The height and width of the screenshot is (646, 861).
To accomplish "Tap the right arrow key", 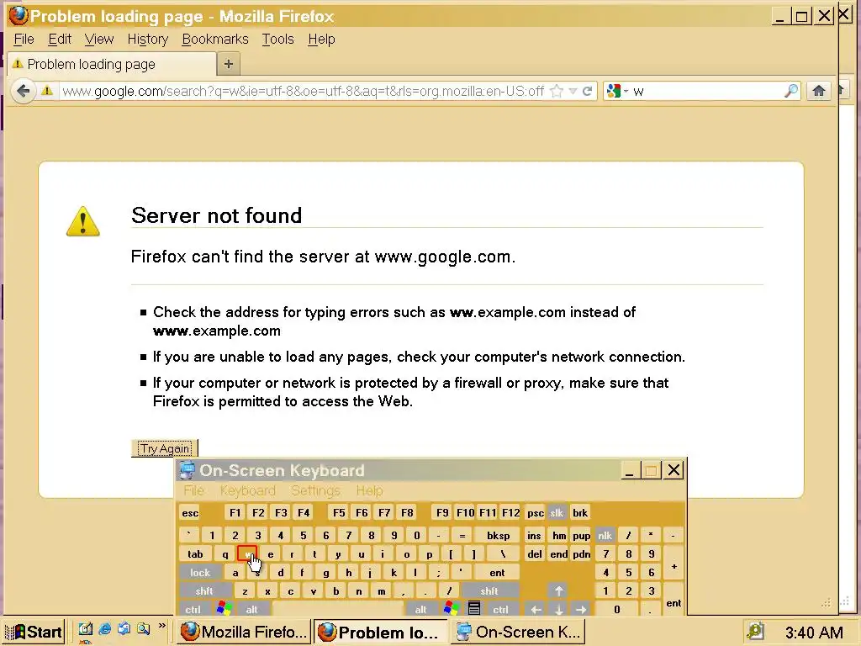I will (x=581, y=609).
